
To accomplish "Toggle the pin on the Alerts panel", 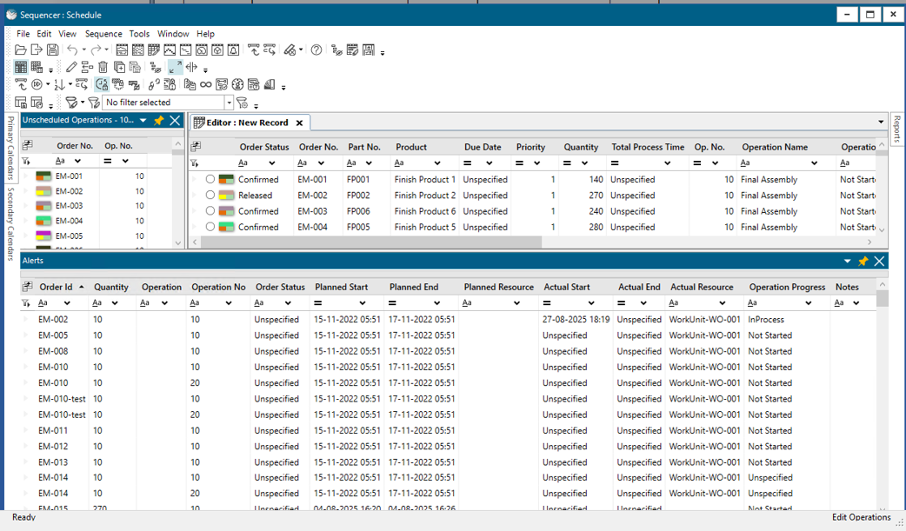I will [x=863, y=260].
